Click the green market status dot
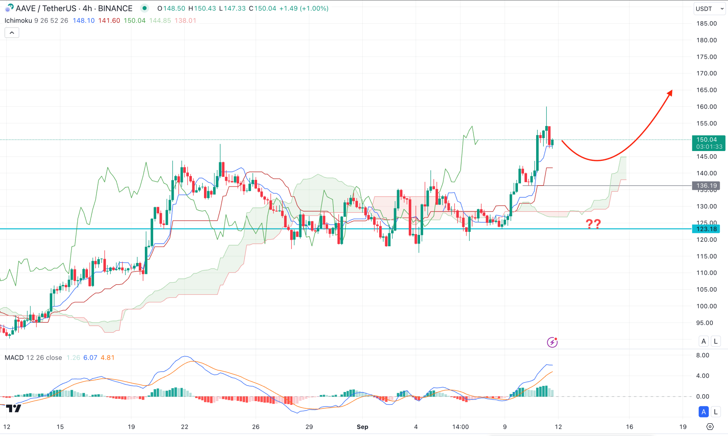The height and width of the screenshot is (436, 728). [x=144, y=8]
